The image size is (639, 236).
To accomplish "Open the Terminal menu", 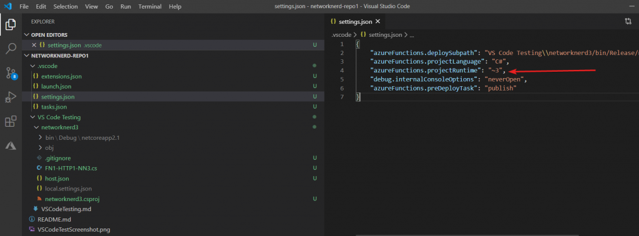I will pyautogui.click(x=150, y=6).
